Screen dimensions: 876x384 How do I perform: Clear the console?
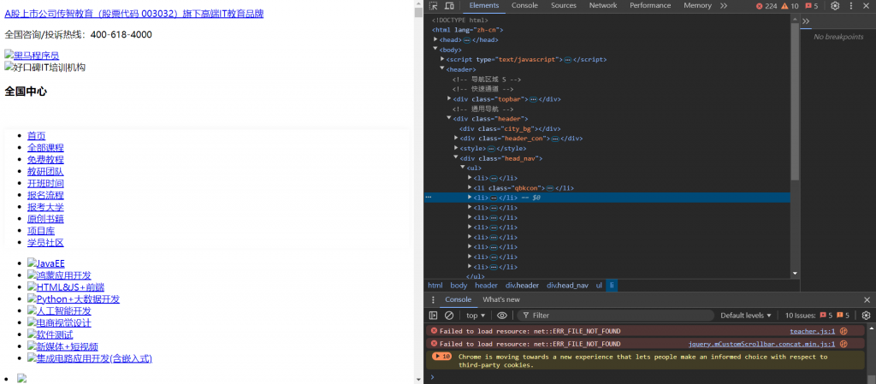click(x=448, y=316)
